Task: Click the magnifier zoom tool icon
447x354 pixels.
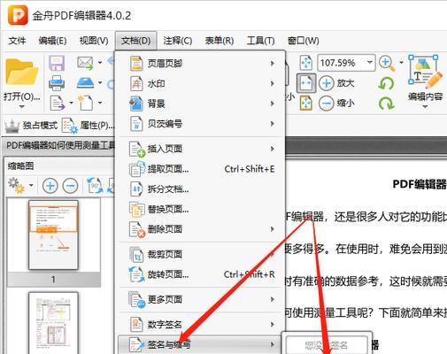Action: coord(387,63)
